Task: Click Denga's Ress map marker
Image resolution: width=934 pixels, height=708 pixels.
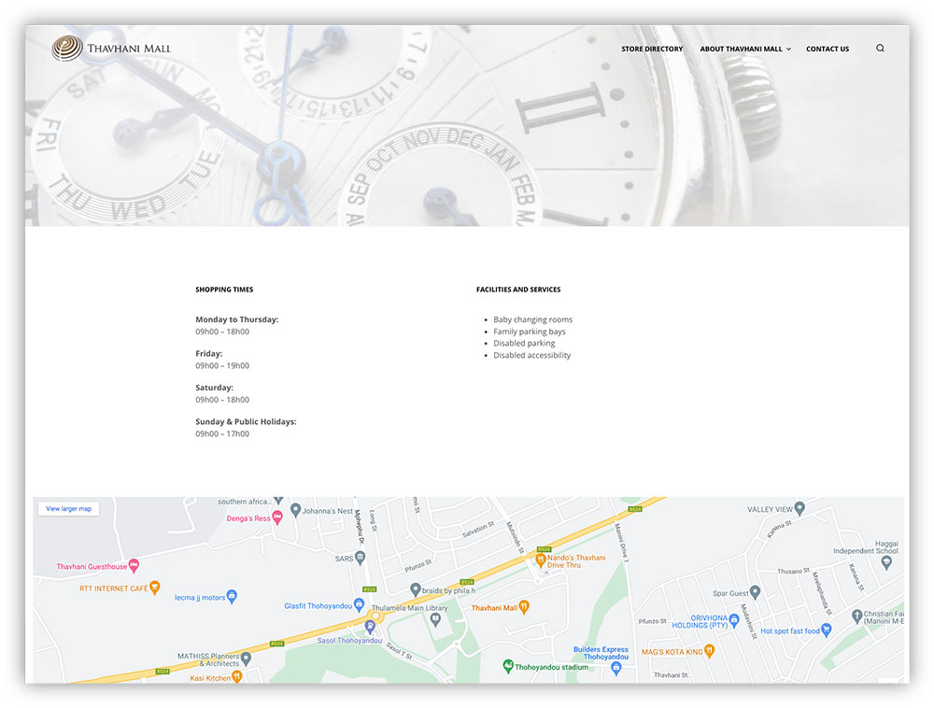Action: [277, 517]
